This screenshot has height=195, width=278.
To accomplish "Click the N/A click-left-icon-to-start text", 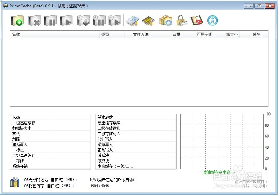I will (x=112, y=180).
